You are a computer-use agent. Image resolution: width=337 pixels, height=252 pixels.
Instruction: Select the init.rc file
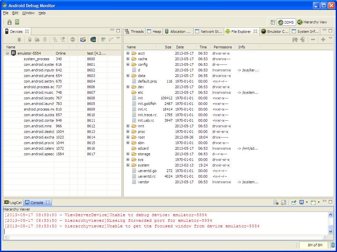point(142,109)
